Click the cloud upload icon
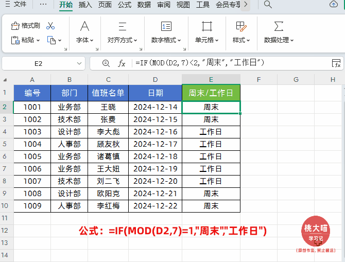The image size is (345, 262). 334,4
